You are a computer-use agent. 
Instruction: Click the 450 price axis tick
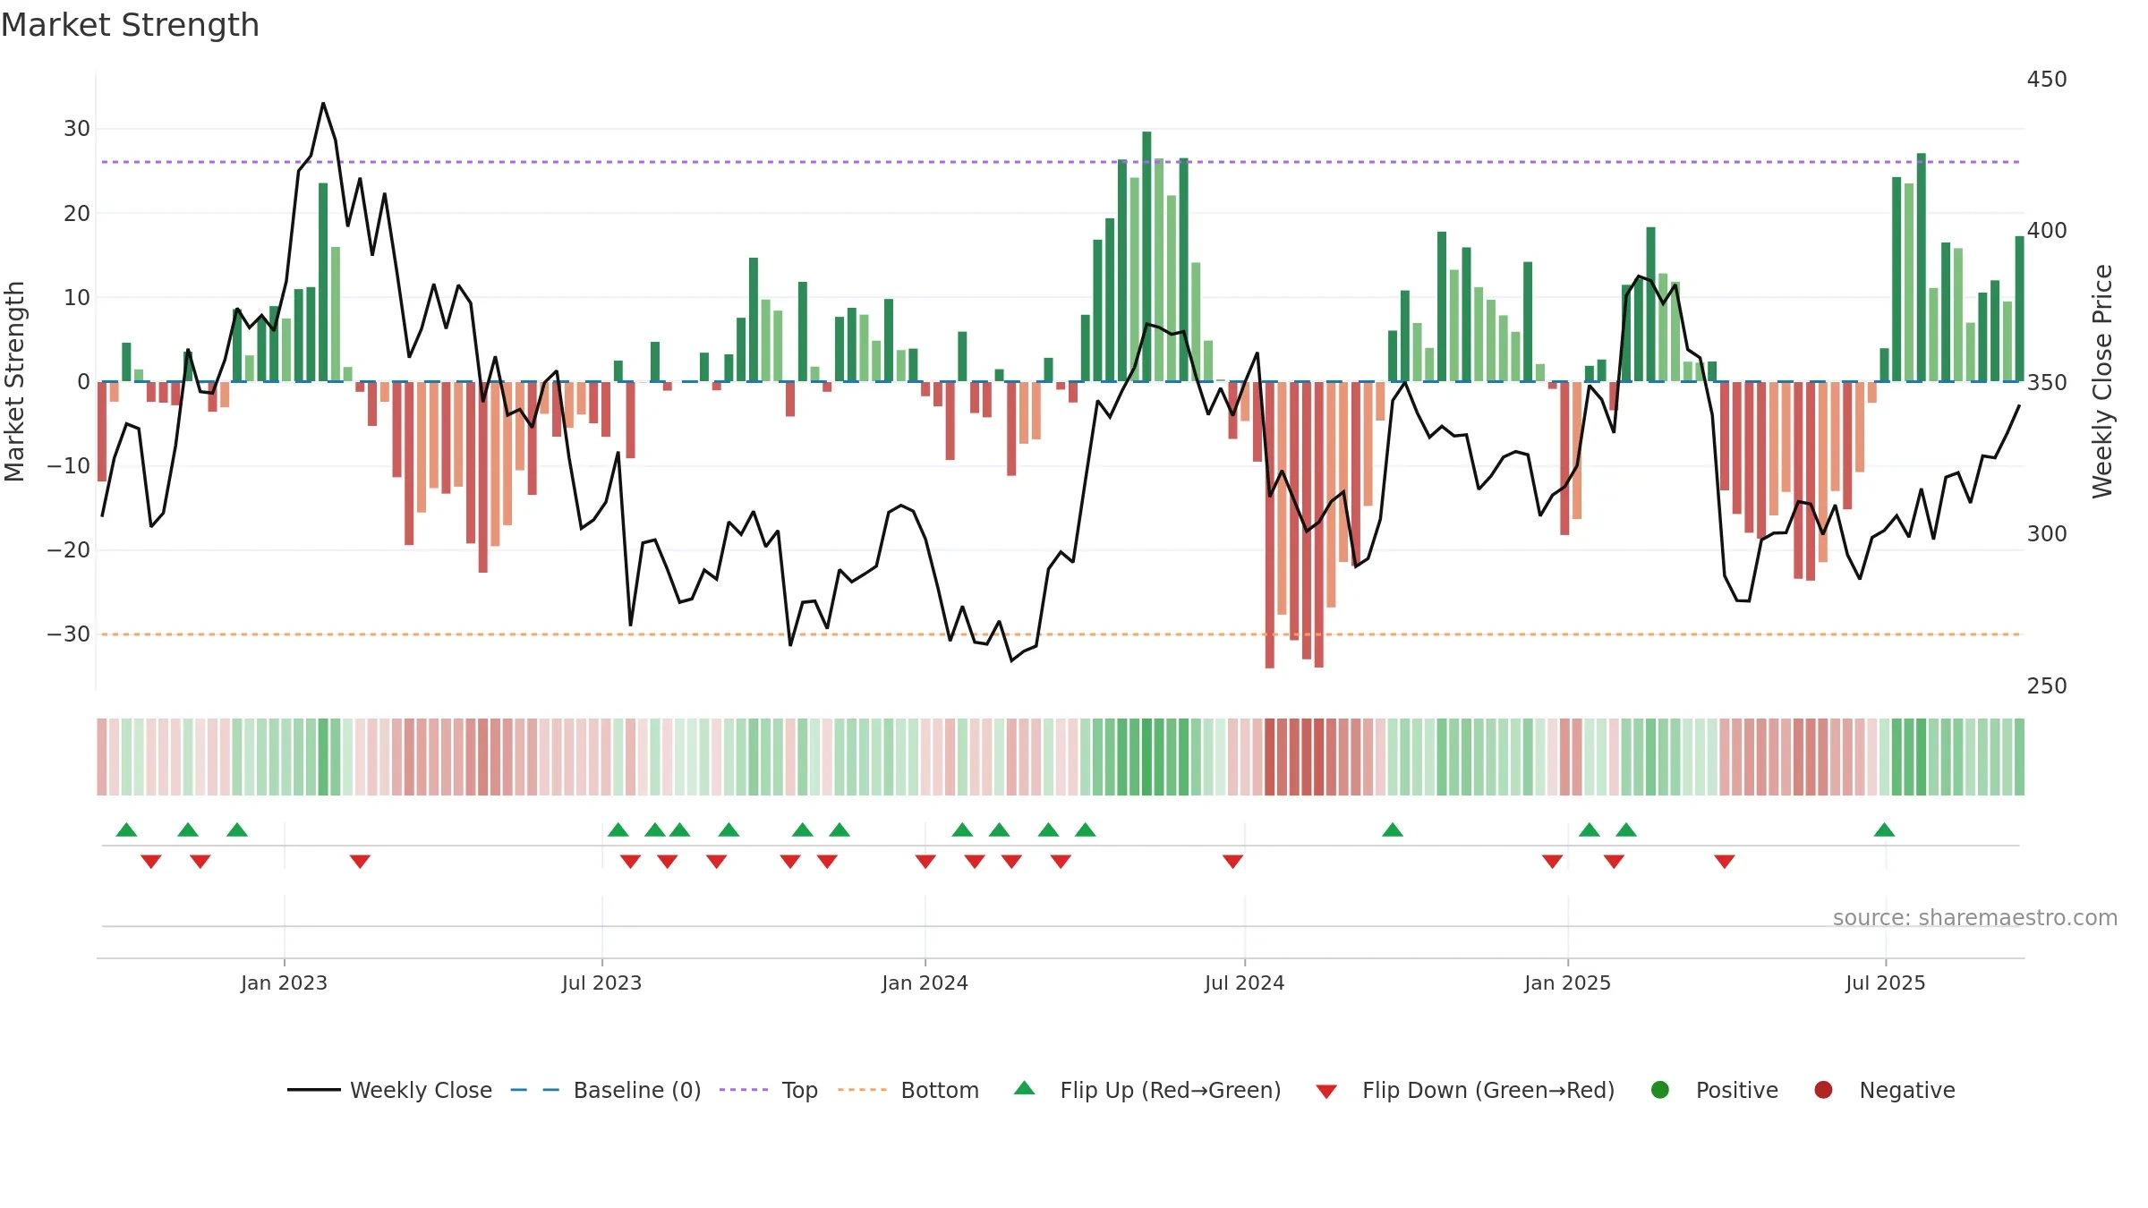[2047, 80]
